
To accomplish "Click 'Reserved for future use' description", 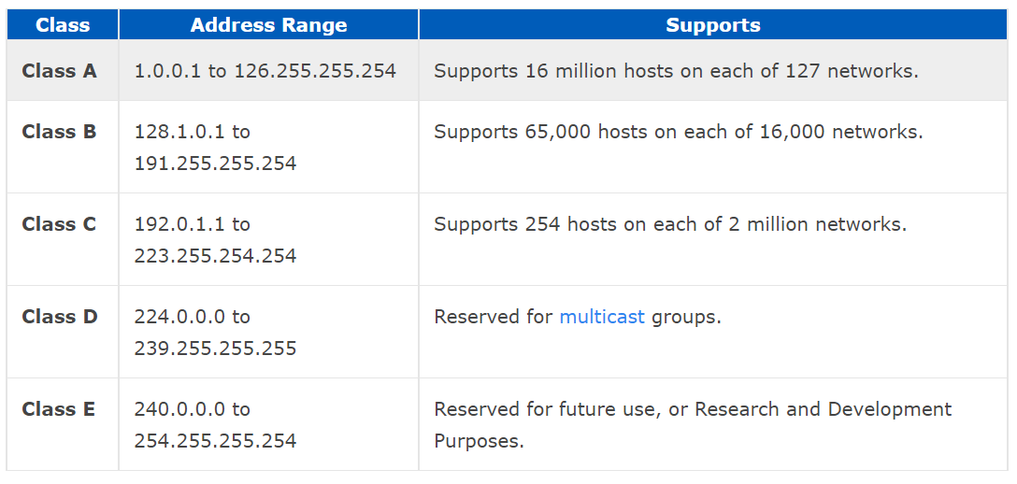I will click(693, 426).
